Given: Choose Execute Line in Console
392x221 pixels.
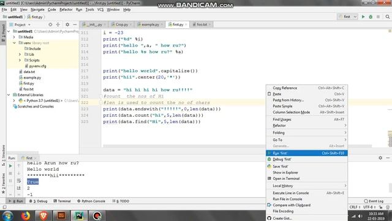Looking at the screenshot, I should tap(307, 193).
